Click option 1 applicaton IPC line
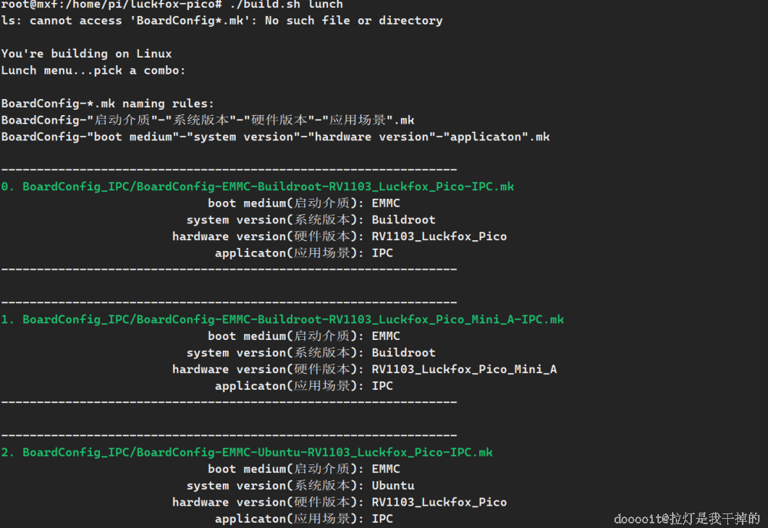768x528 pixels. pyautogui.click(x=303, y=387)
